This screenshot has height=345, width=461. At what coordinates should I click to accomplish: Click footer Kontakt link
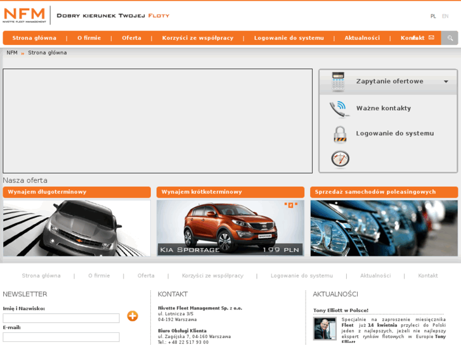428,276
